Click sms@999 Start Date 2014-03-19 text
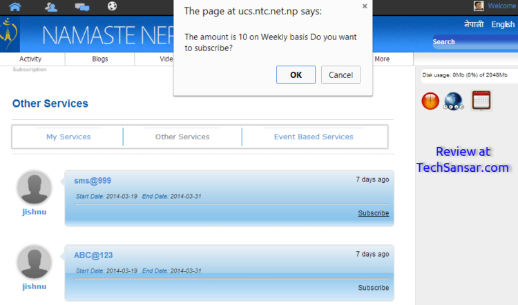Screen dimensions: 518x305 click(x=106, y=197)
